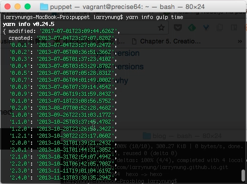The image size is (247, 184).
Task: Bookmark the page with the star icon
Action: pos(161,27)
